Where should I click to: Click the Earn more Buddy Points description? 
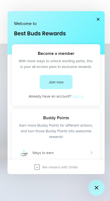click(x=56, y=131)
